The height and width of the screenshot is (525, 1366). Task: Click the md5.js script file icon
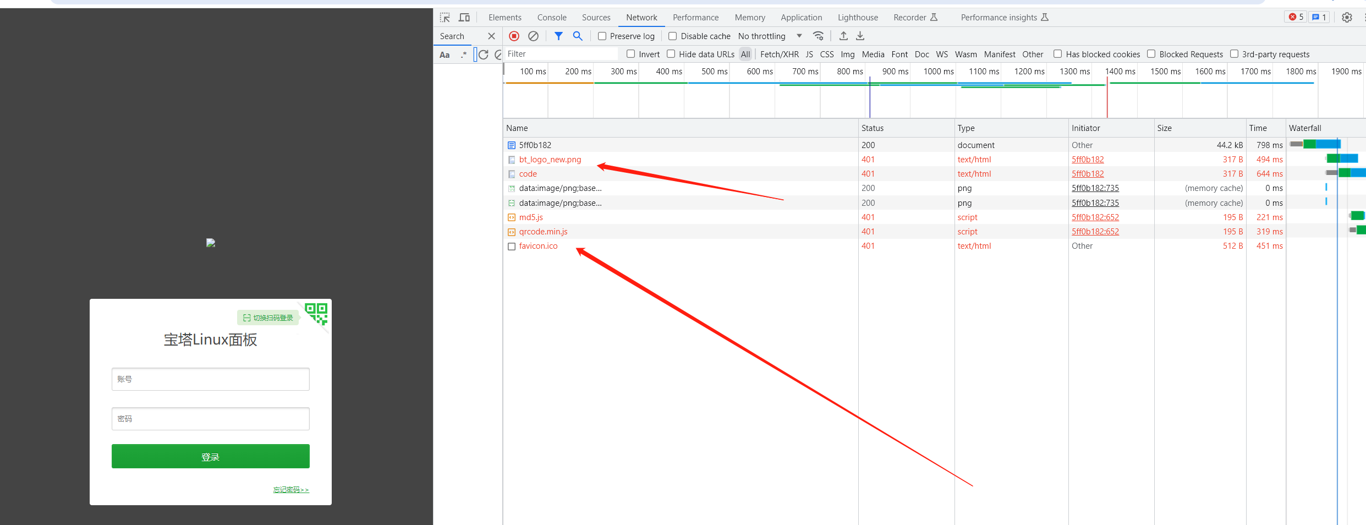tap(512, 217)
